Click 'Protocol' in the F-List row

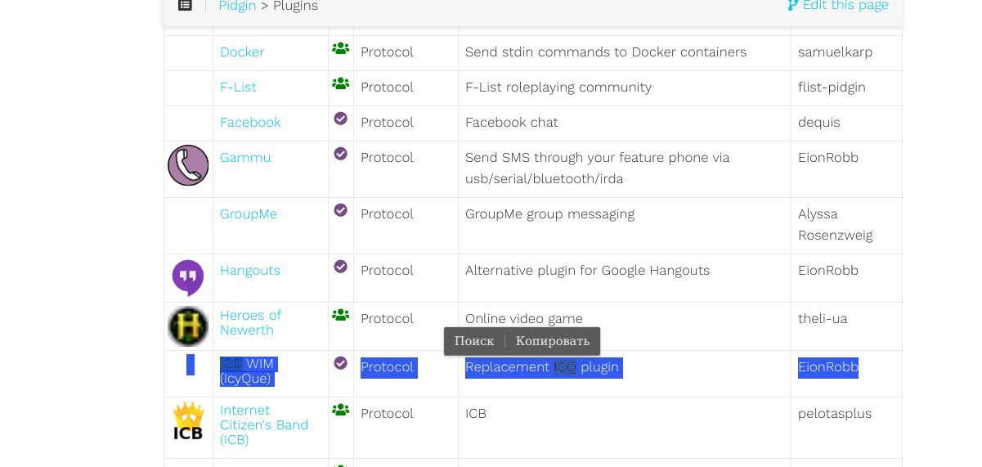tap(387, 88)
